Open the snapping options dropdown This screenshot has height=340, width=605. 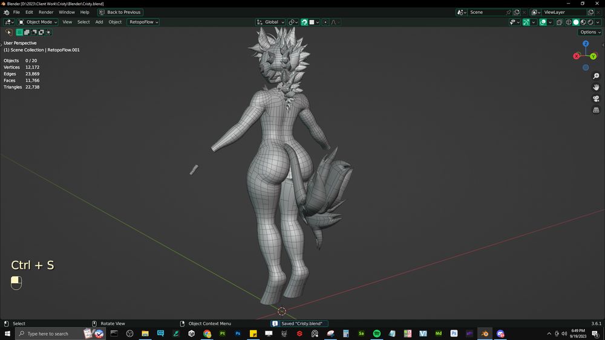(314, 22)
